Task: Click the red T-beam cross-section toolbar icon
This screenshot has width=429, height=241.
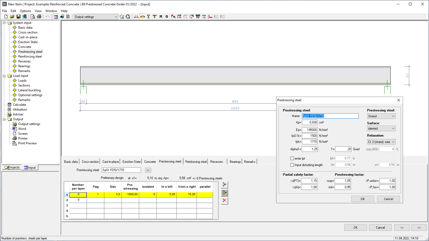Action: tap(154, 17)
